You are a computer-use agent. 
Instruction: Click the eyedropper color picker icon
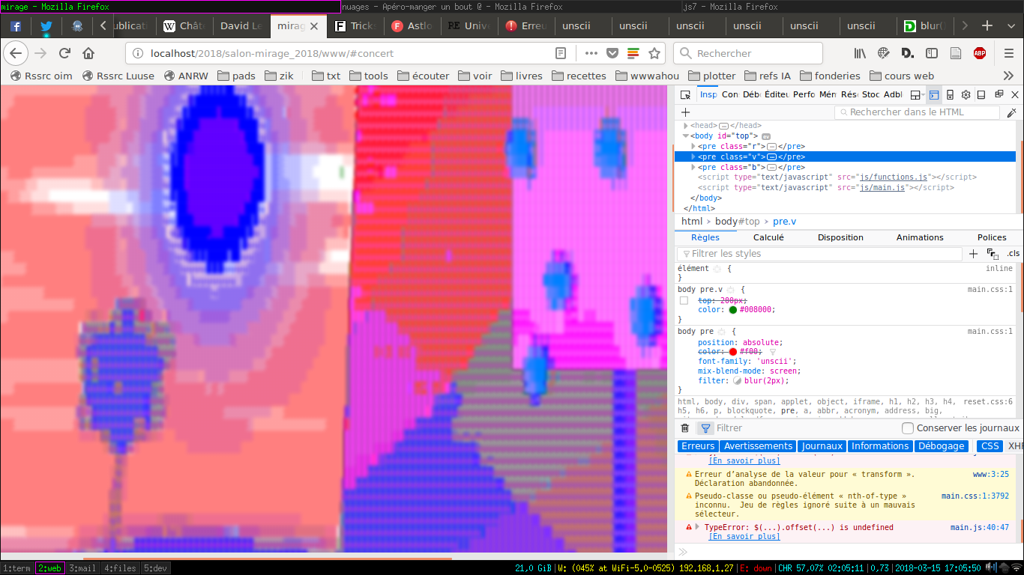tap(1011, 112)
